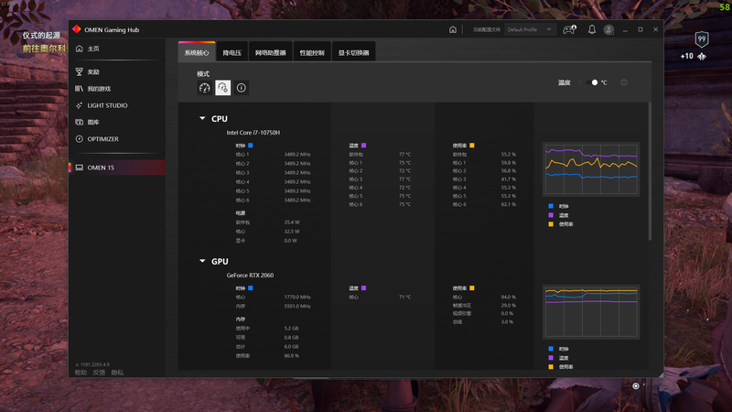Click the CPU usage value 62.1 %

[509, 204]
